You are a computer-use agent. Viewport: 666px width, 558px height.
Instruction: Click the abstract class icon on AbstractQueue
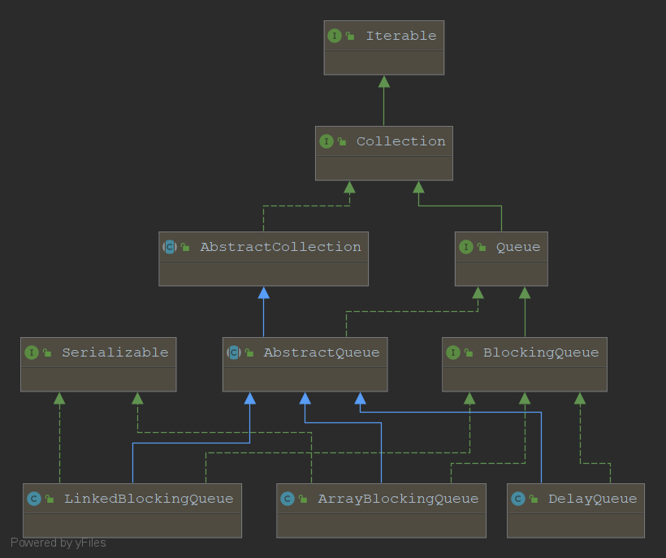(x=234, y=353)
